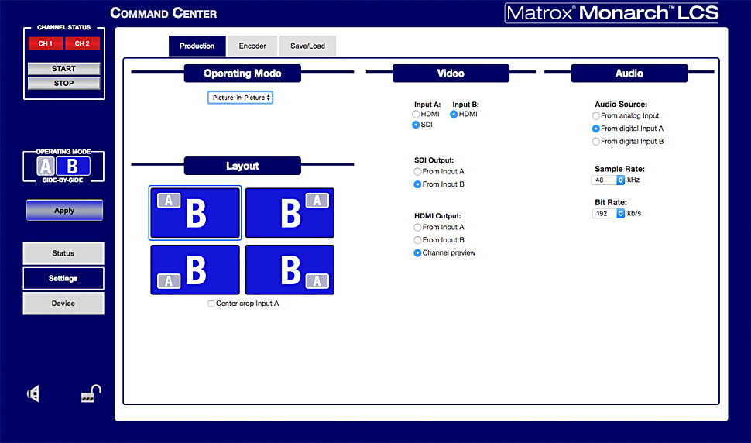The width and height of the screenshot is (751, 443).
Task: Click the Matrox Monarch LCS logo
Action: coord(612,13)
